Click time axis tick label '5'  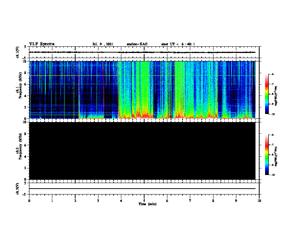(144, 201)
